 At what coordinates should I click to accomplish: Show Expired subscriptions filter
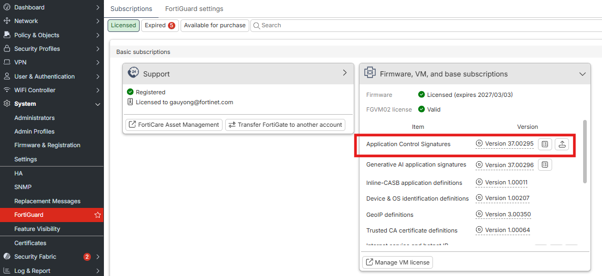[x=160, y=25]
